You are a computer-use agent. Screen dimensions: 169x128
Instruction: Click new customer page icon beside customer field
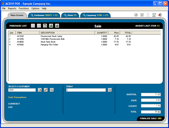tap(40, 90)
